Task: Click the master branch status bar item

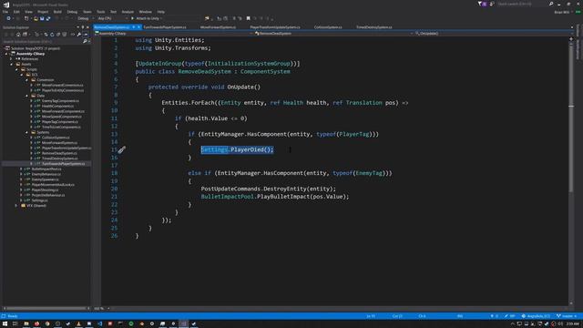Action: click(567, 316)
